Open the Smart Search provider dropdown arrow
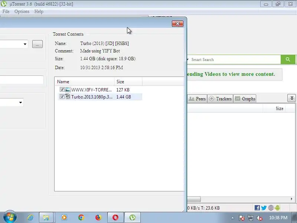This screenshot has width=297, height=223. click(x=187, y=59)
